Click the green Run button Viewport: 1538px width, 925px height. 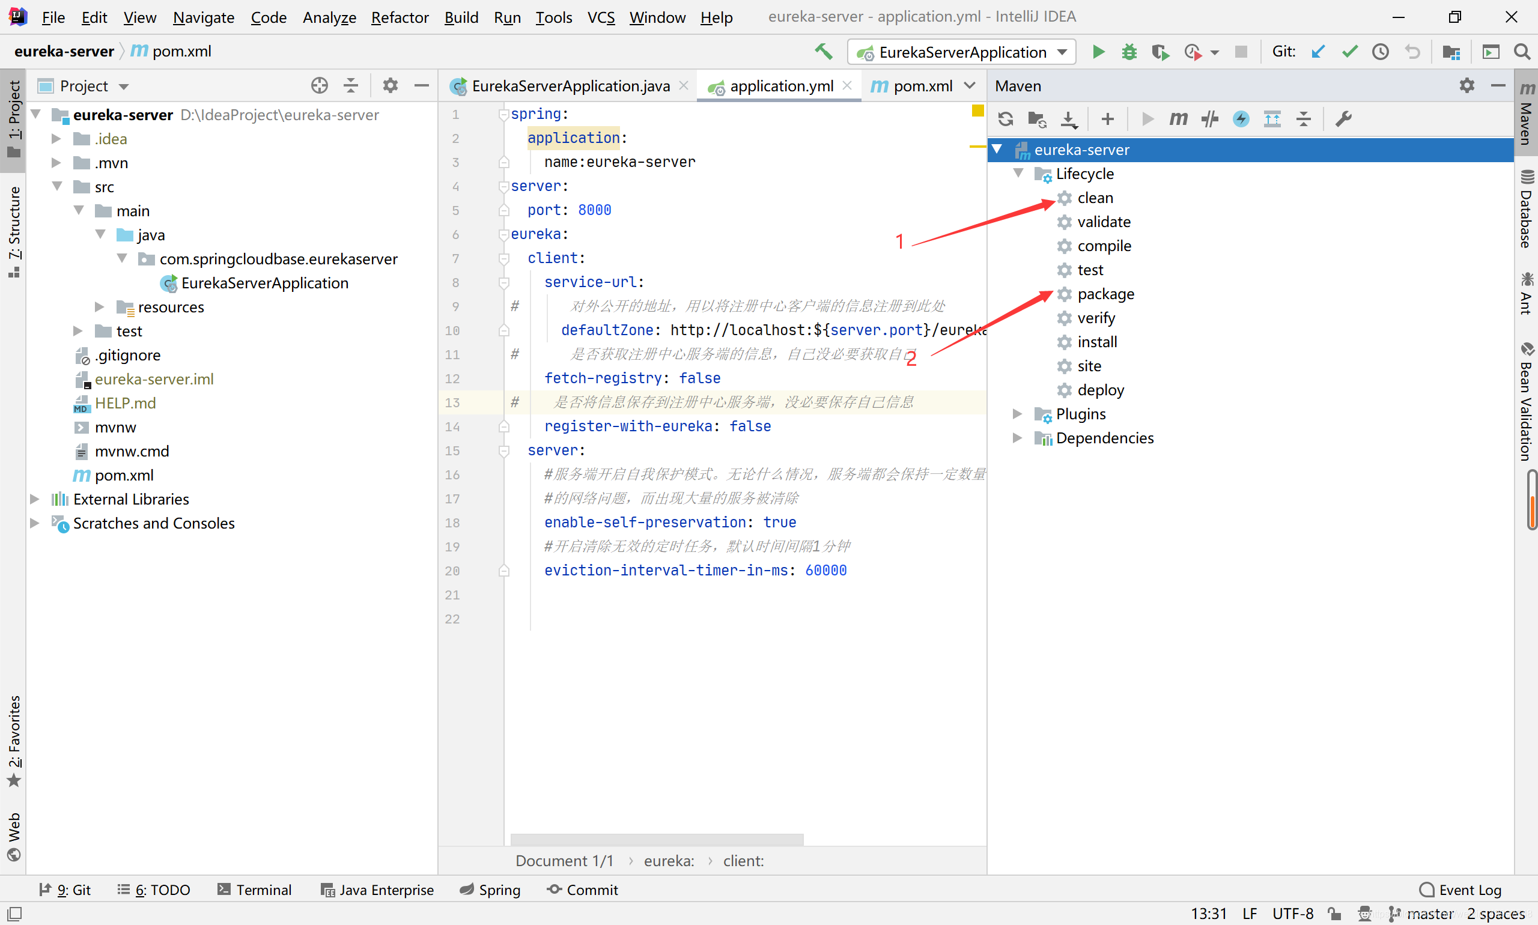[x=1098, y=52]
